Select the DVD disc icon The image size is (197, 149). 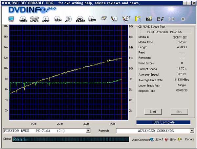click(x=46, y=19)
